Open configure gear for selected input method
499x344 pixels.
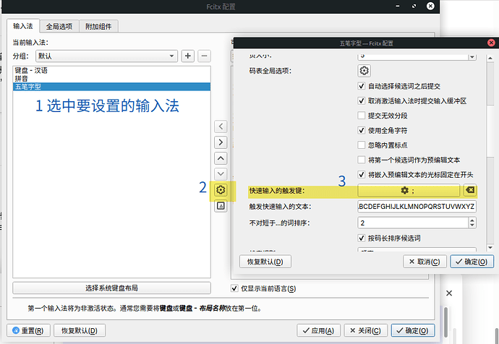tap(221, 190)
